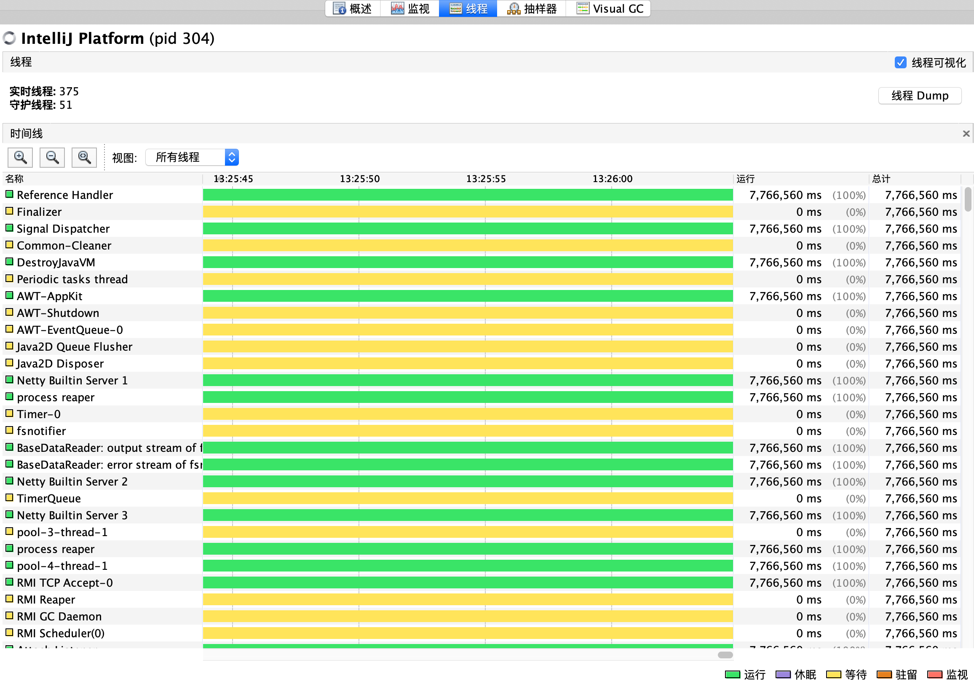Select the 线程 threads tab
The width and height of the screenshot is (974, 687).
[x=468, y=8]
